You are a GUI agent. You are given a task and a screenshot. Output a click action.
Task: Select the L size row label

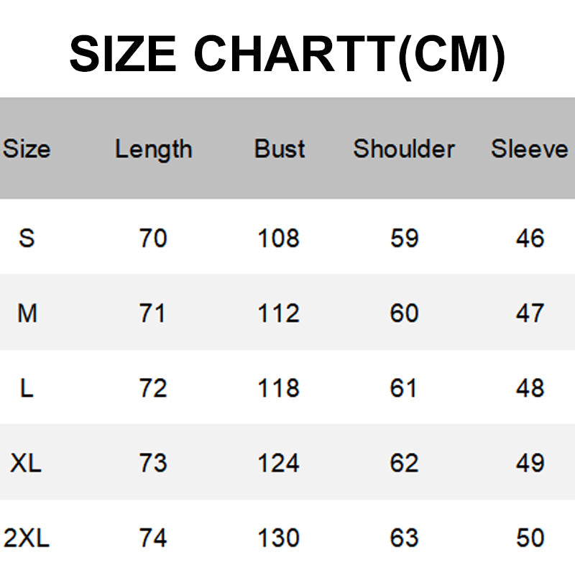tap(27, 388)
